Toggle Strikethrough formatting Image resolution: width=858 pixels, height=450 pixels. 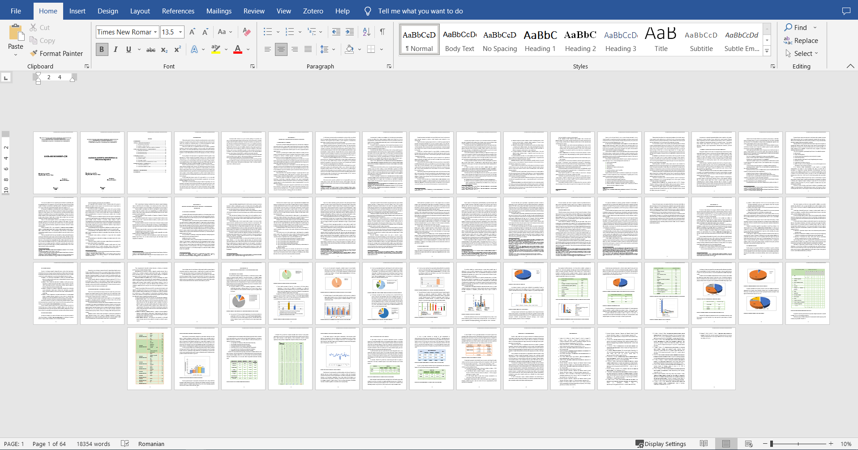pyautogui.click(x=151, y=49)
